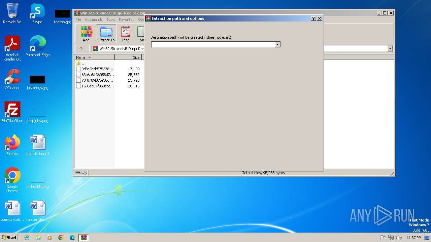Select the tootop.jpg desktop file
Image resolution: width=431 pixels, height=242 pixels.
pos(63,16)
